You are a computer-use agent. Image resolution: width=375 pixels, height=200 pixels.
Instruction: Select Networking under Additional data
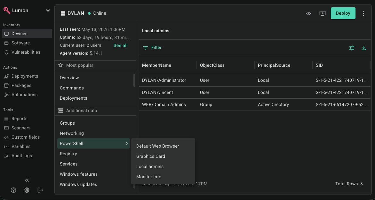click(x=72, y=134)
